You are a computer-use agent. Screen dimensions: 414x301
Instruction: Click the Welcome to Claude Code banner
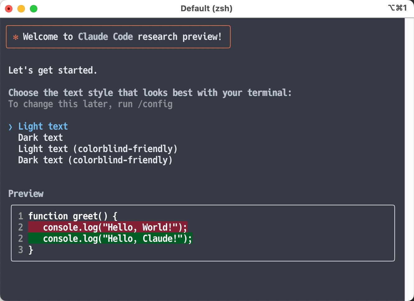tap(118, 36)
